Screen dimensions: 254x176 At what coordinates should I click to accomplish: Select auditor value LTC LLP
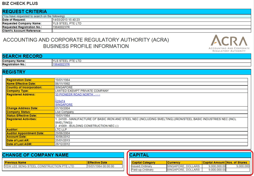tap(60, 130)
